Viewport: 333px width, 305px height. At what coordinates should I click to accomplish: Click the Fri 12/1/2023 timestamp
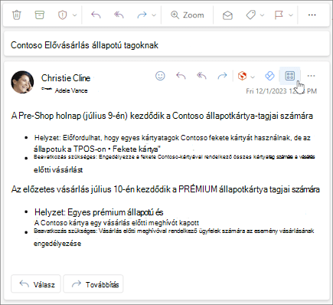(x=281, y=91)
